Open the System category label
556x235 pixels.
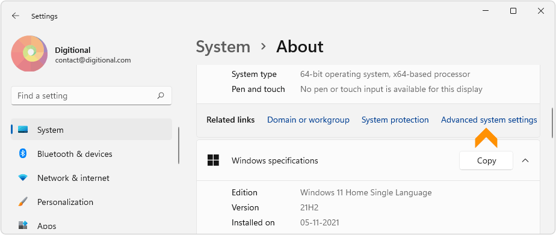51,130
